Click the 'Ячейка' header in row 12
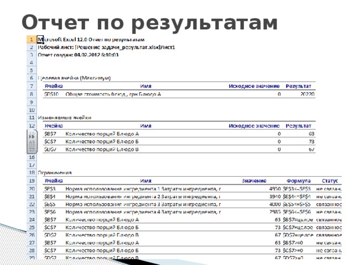Screen dimensions: 354x265 pos(54,126)
